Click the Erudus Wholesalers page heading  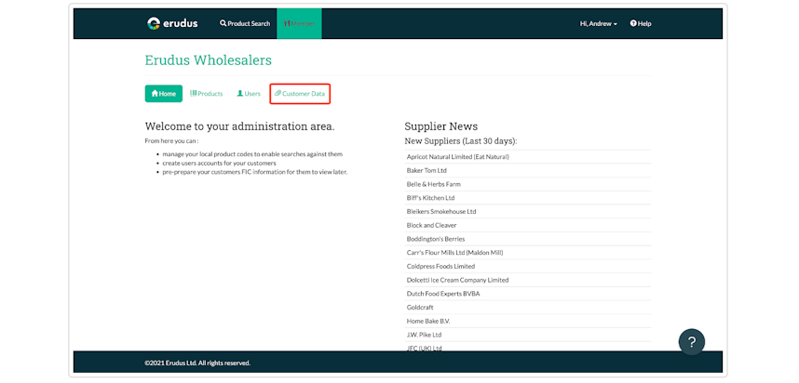click(x=208, y=60)
